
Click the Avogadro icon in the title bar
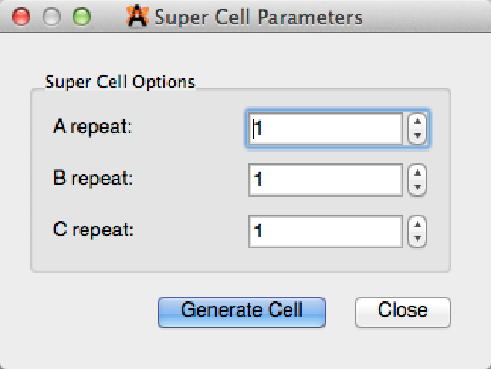138,16
